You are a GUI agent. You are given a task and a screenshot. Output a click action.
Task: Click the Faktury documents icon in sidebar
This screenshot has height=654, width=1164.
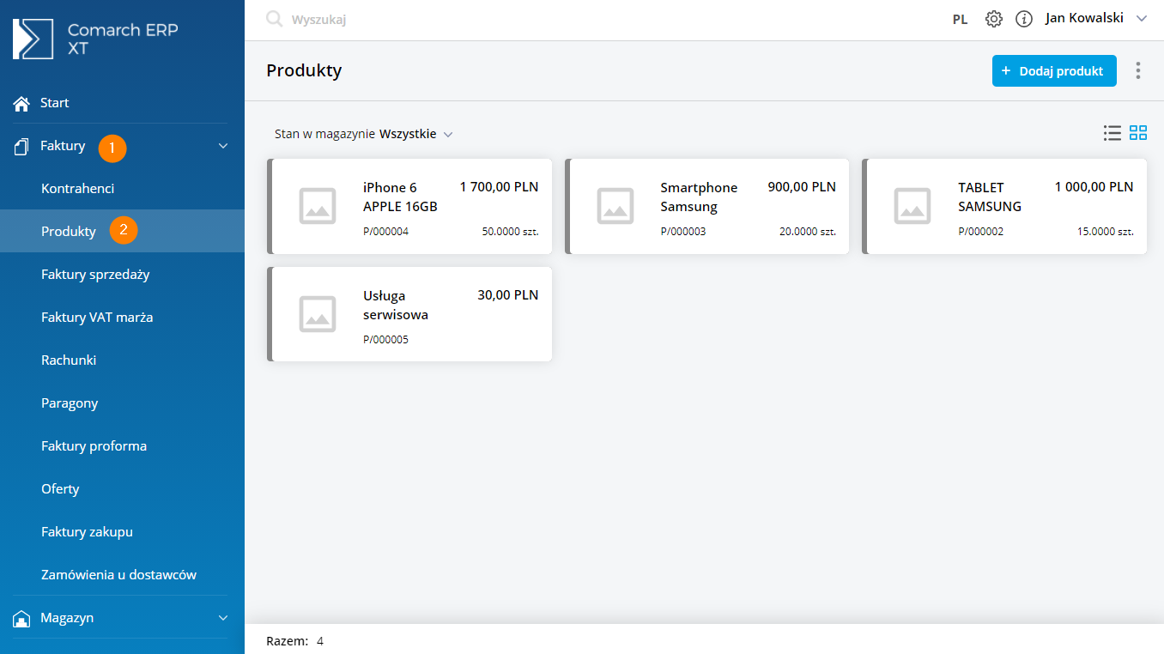(22, 147)
